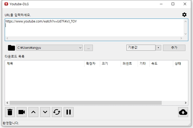This screenshot has width=193, height=128.
Task: Expand the 기본값 format dropdown arrow
Action: (x=158, y=48)
